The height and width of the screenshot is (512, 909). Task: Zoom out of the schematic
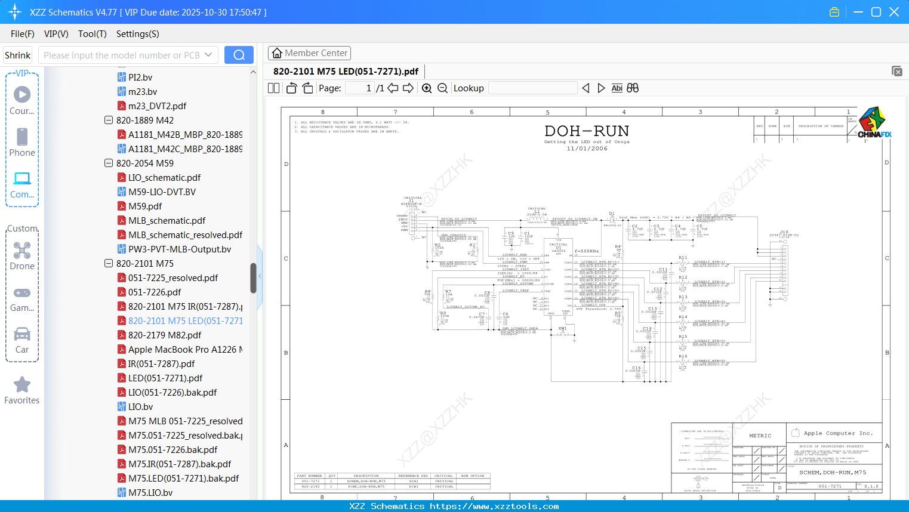click(442, 88)
